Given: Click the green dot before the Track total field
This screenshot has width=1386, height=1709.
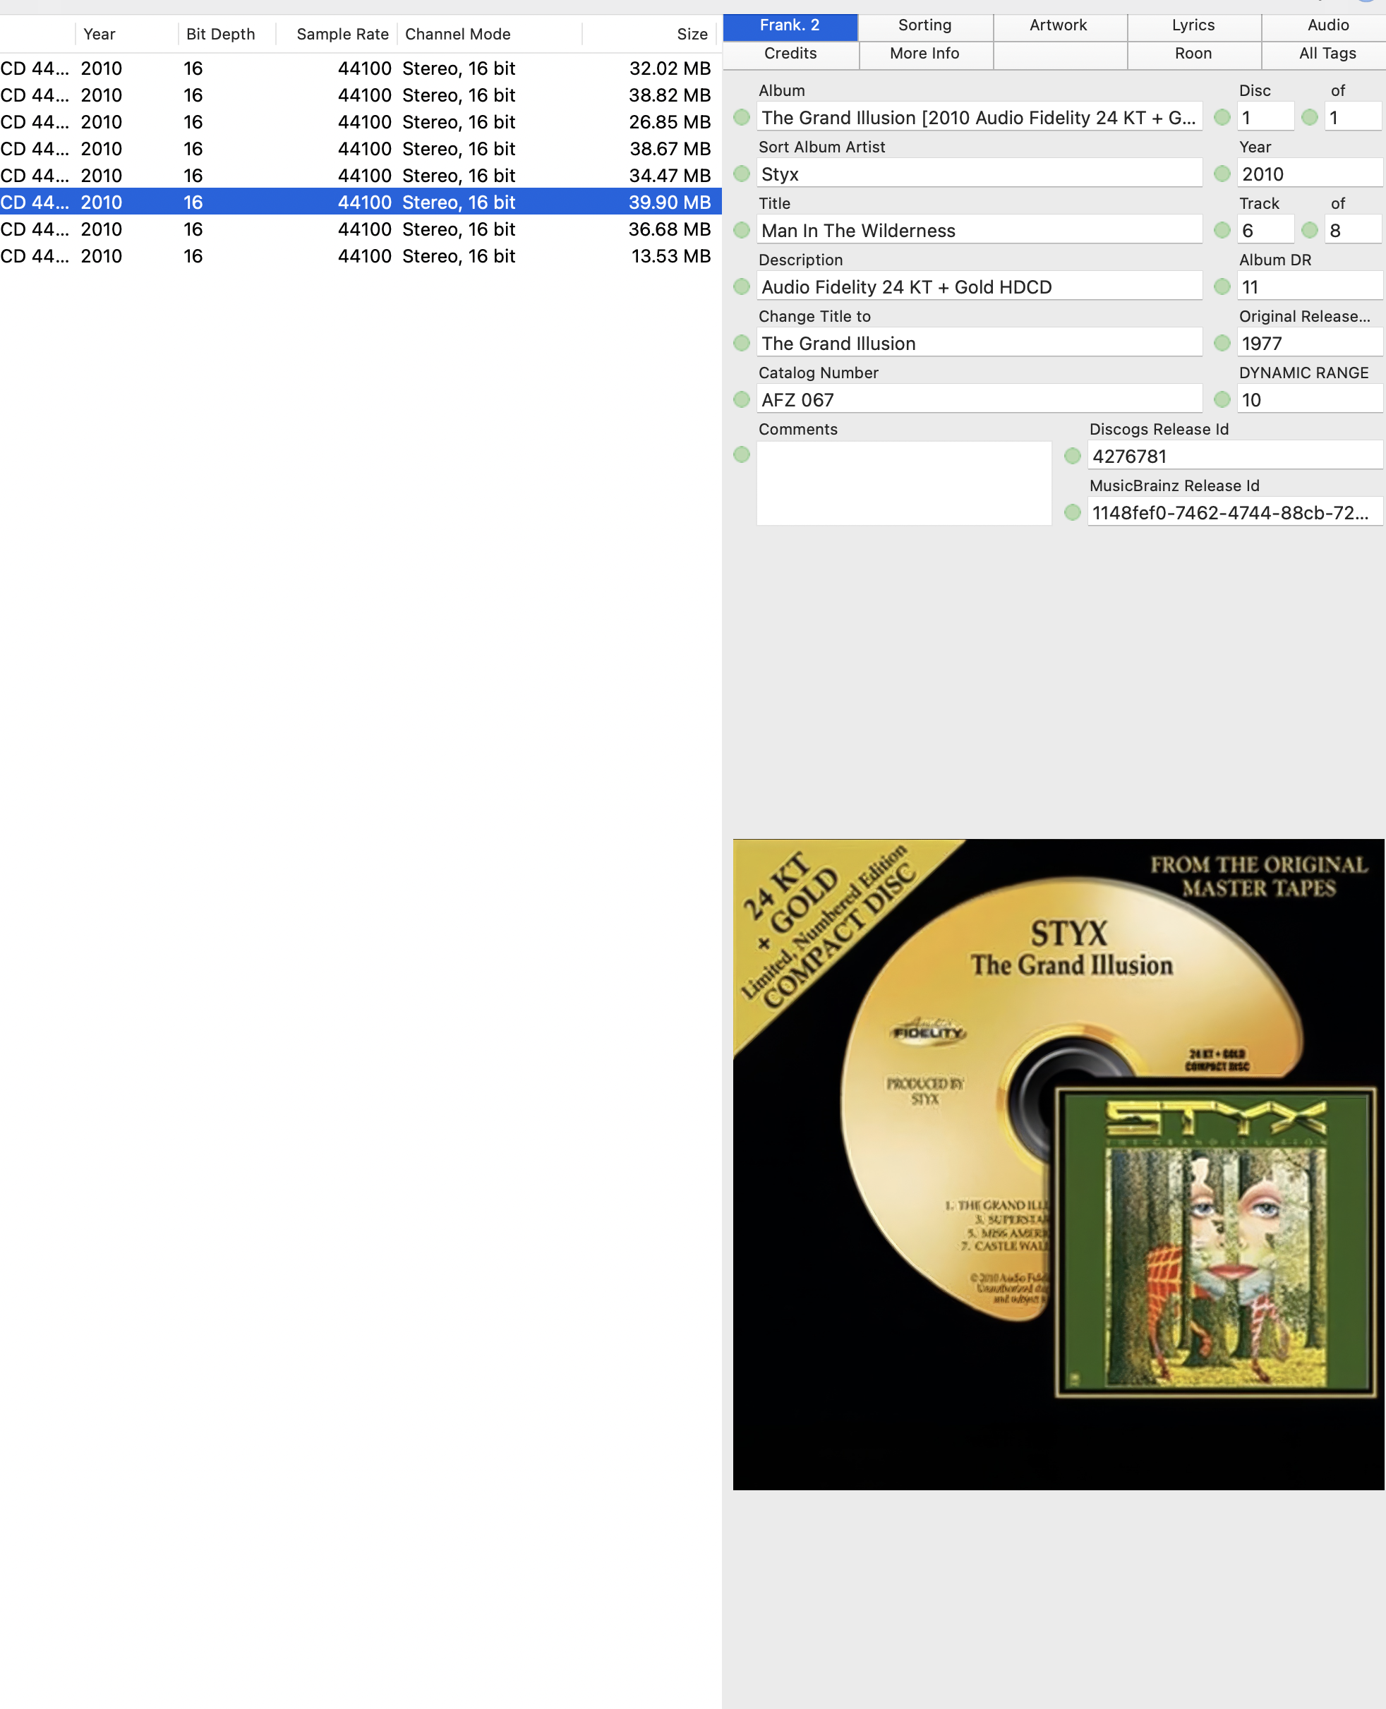Looking at the screenshot, I should (1309, 230).
